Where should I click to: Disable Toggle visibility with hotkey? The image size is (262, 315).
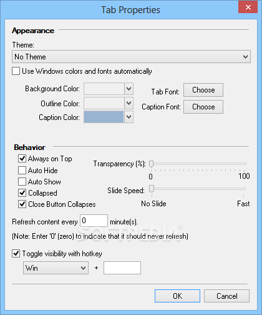(16, 254)
